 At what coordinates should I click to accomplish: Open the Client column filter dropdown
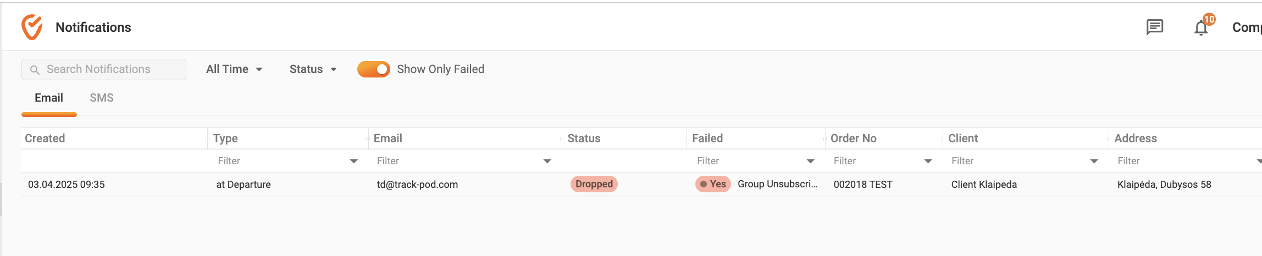pyautogui.click(x=1094, y=161)
